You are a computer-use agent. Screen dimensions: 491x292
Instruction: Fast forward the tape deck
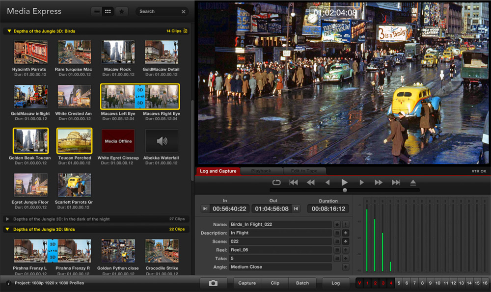coord(379,183)
